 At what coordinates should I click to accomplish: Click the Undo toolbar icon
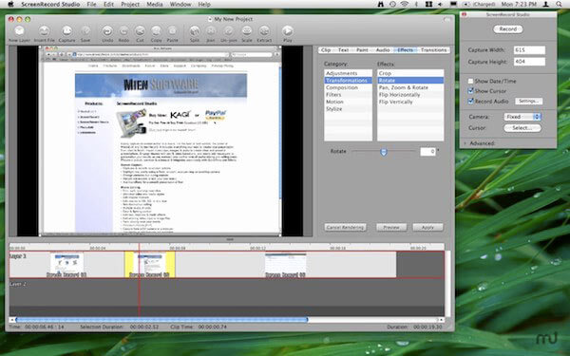click(x=107, y=31)
